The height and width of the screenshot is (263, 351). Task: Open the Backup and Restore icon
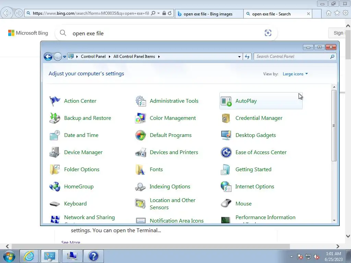point(55,118)
